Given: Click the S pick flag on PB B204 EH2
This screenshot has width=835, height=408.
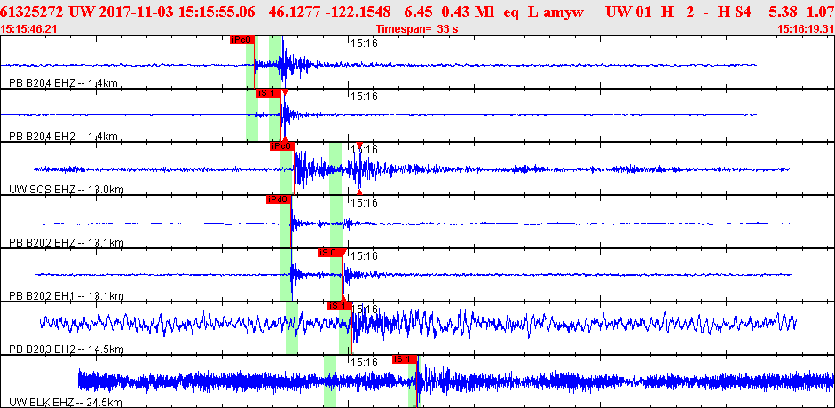Looking at the screenshot, I should click(268, 93).
